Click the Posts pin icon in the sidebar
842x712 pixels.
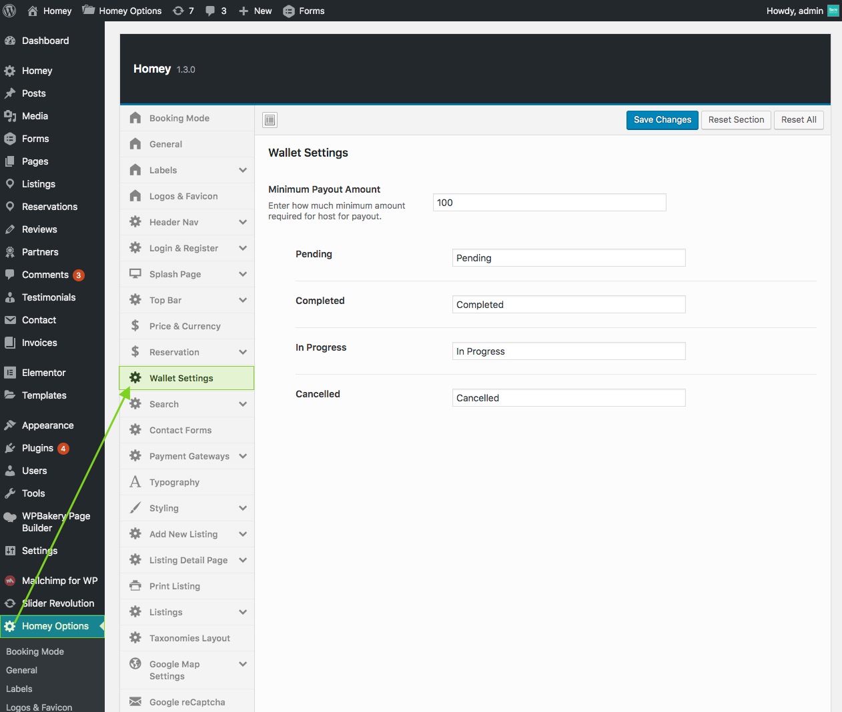[10, 93]
